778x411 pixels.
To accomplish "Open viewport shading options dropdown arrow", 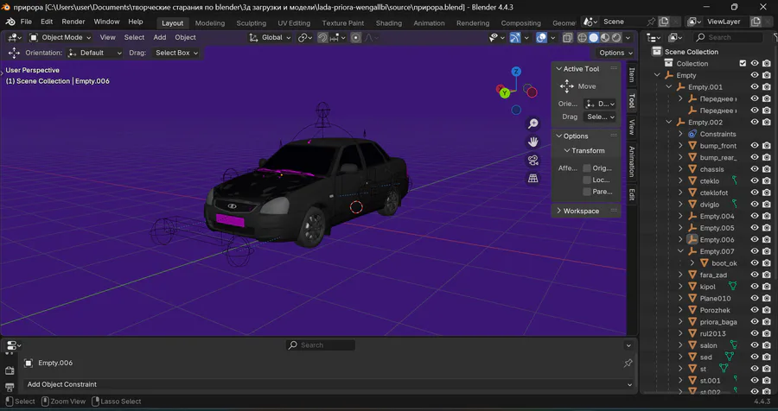I will pyautogui.click(x=628, y=38).
